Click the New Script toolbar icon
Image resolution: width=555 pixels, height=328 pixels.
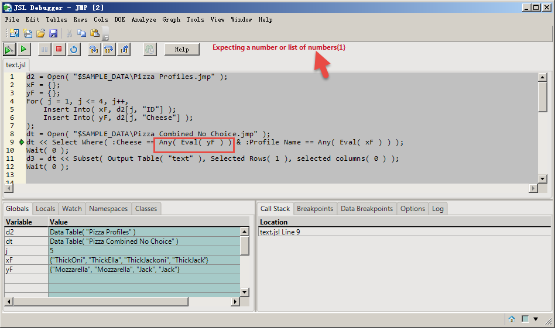pos(28,33)
